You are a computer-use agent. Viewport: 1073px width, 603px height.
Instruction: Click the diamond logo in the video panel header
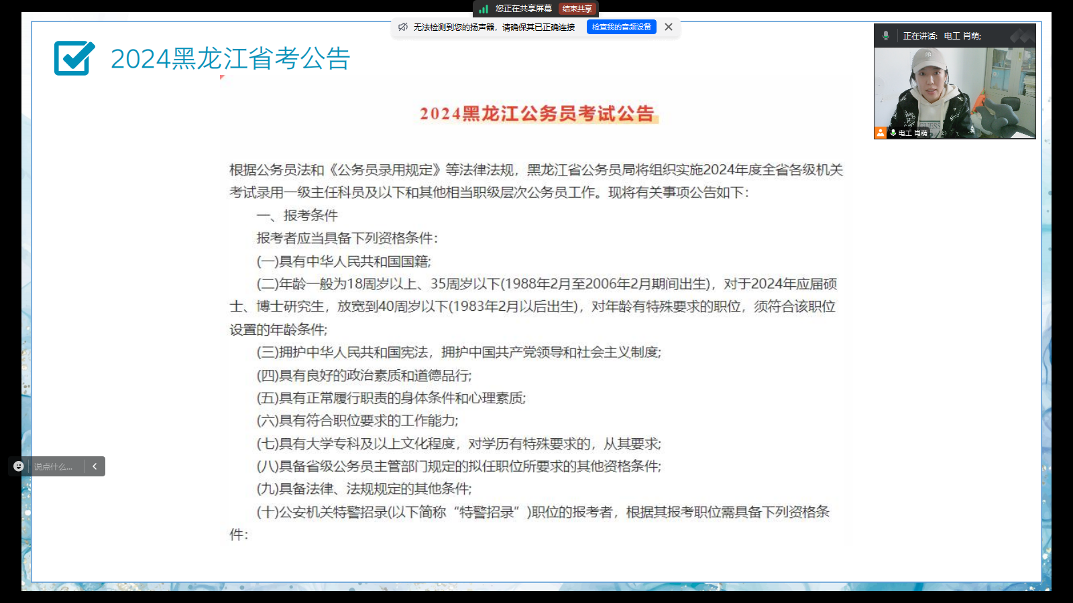[x=1021, y=36]
